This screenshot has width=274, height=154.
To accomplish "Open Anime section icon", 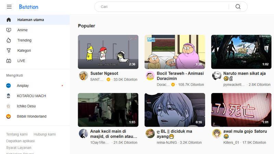I will pyautogui.click(x=9, y=30).
